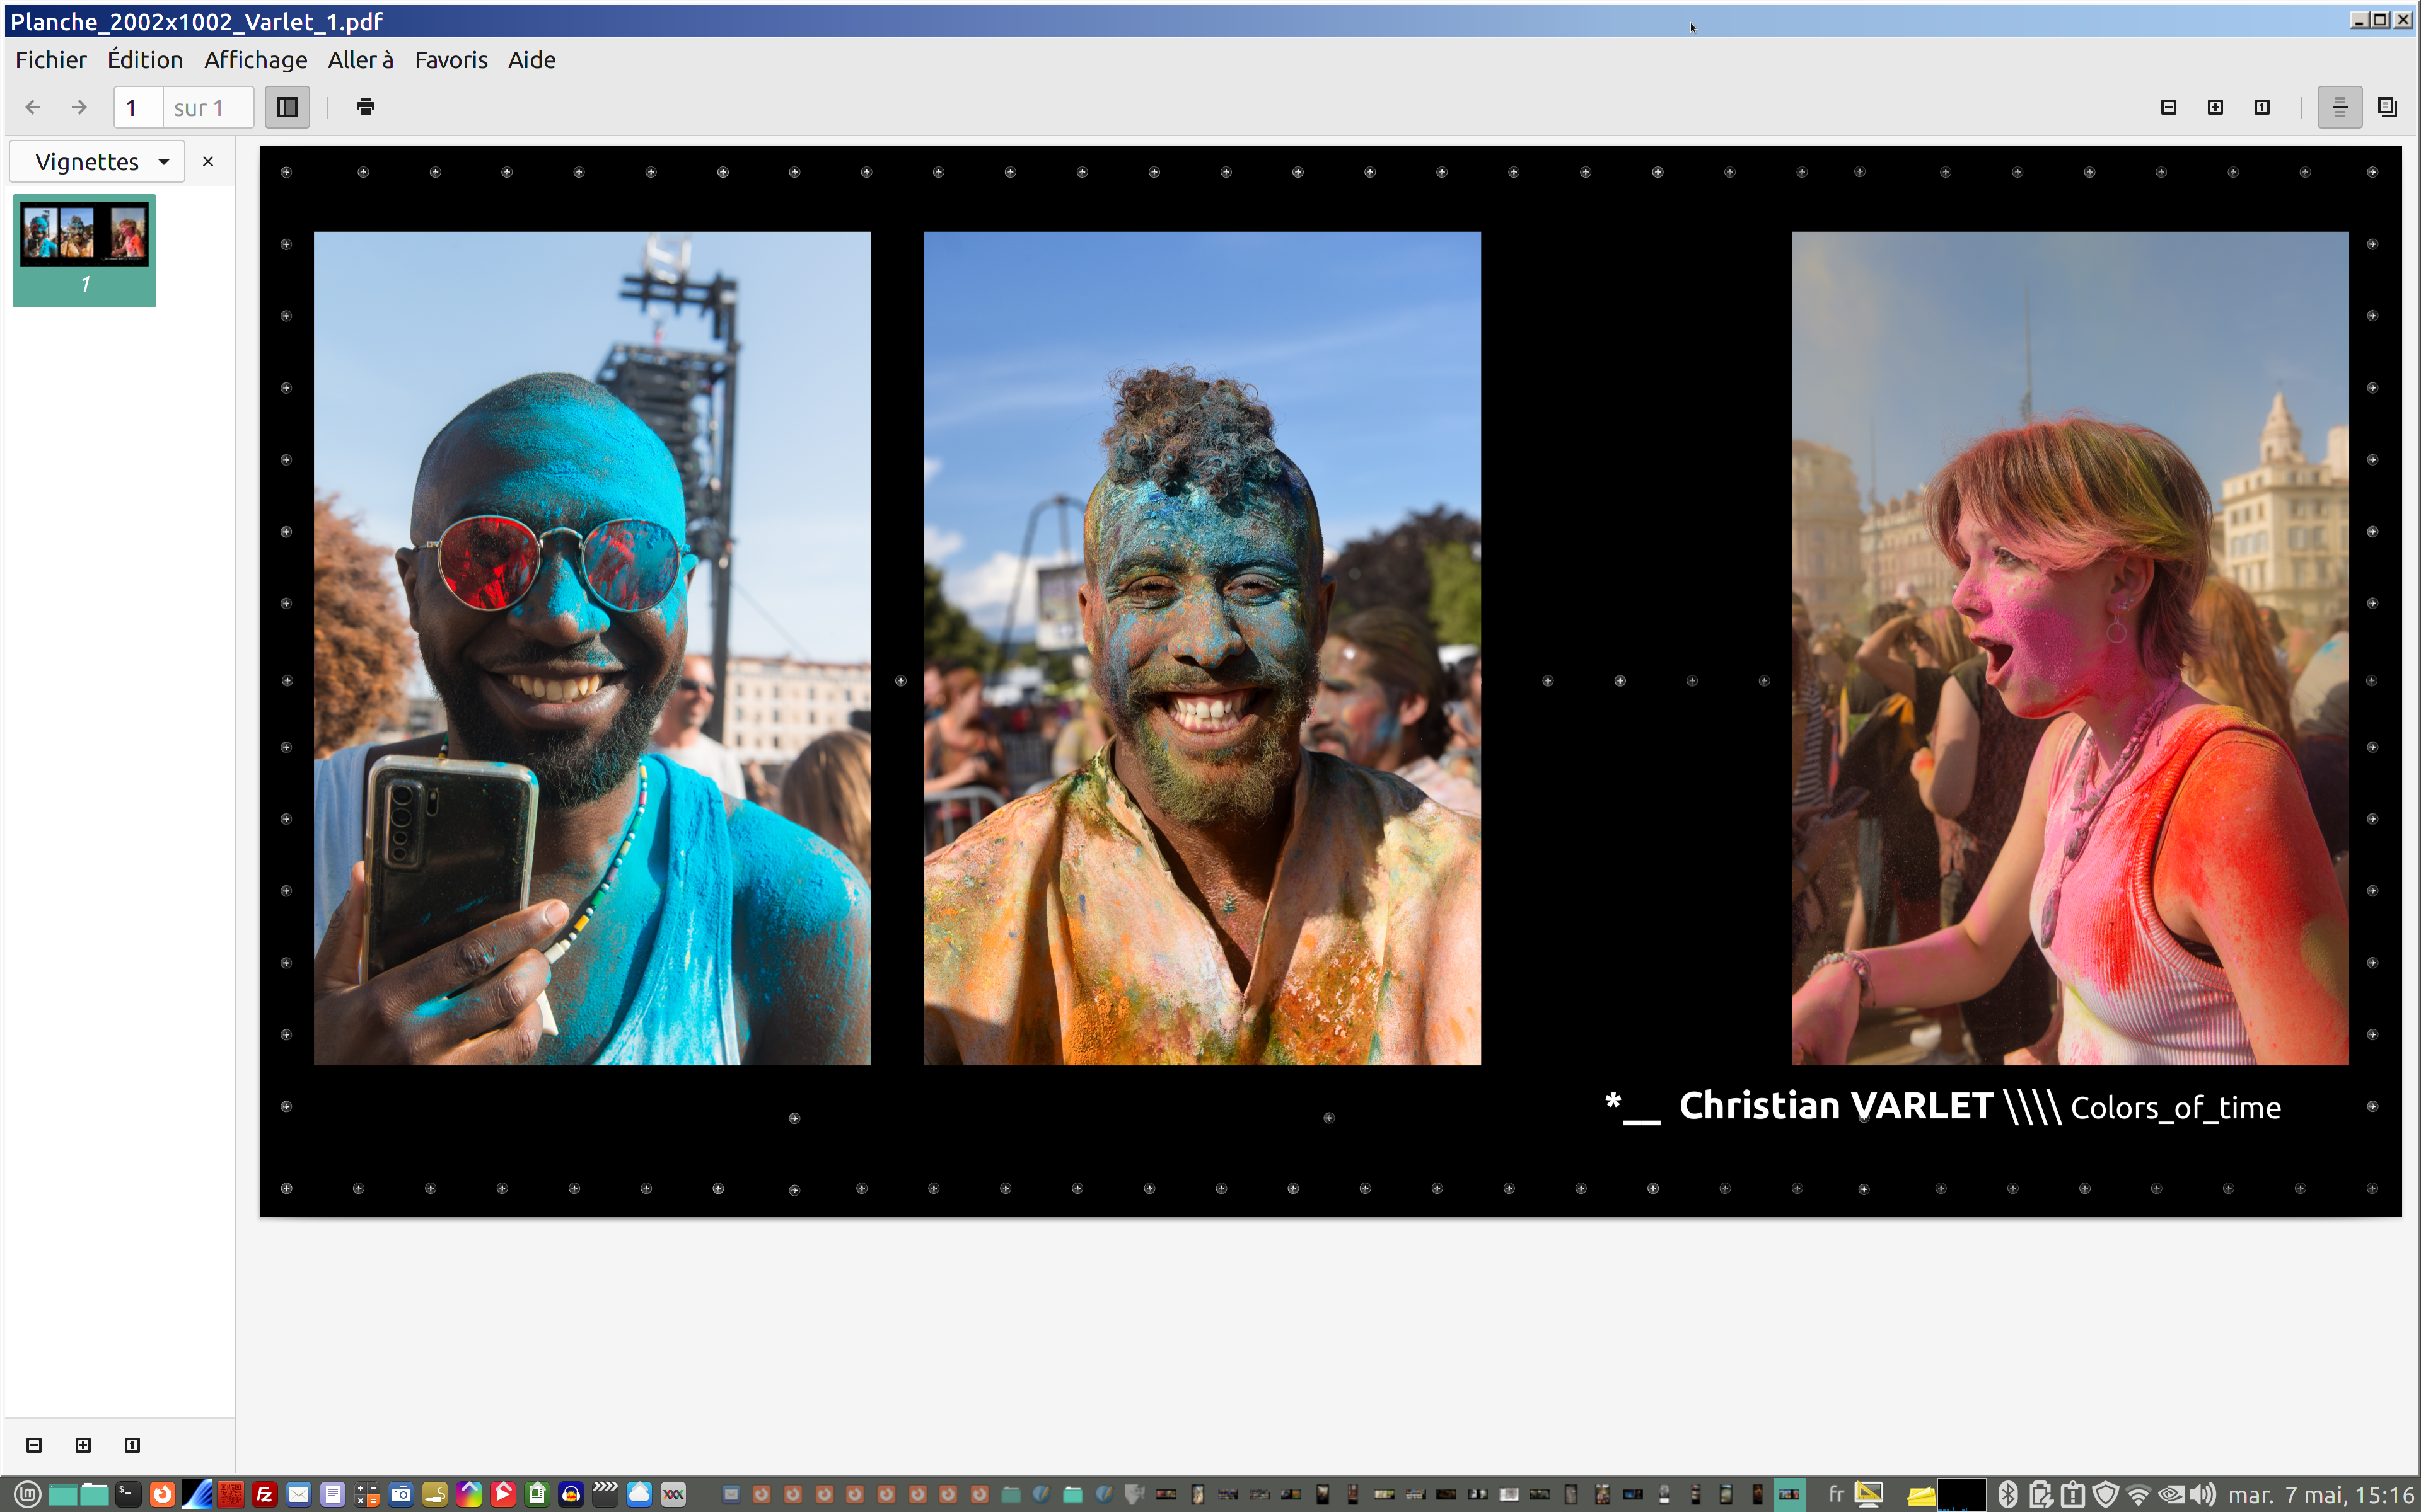Image resolution: width=2421 pixels, height=1512 pixels.
Task: Zoom in thumbnails in sidebar bottom
Action: (83, 1445)
